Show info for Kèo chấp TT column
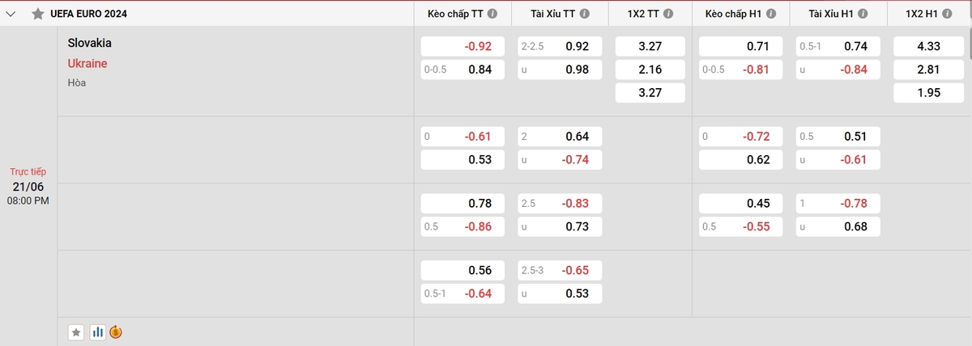Viewport: 972px width, 346px height. coord(493,14)
